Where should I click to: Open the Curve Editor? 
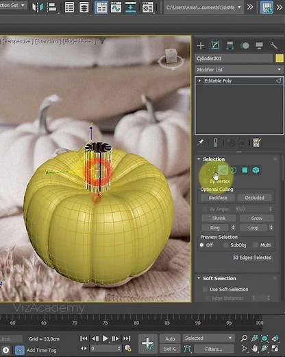click(x=116, y=8)
